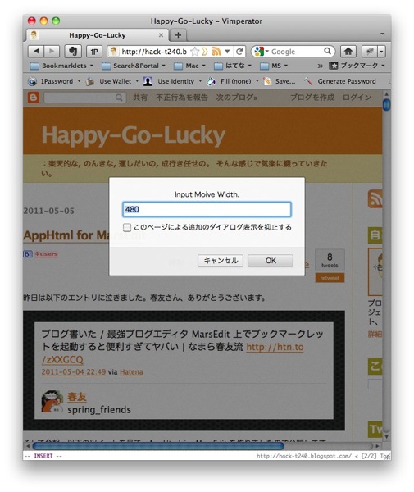Open the AppHtml for MarsEdit post title
The height and width of the screenshot is (492, 414).
(x=84, y=235)
